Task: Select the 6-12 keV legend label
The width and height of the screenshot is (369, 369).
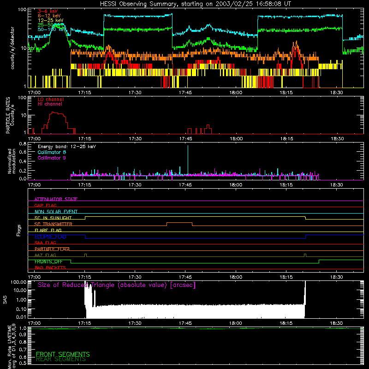Action: [49, 16]
